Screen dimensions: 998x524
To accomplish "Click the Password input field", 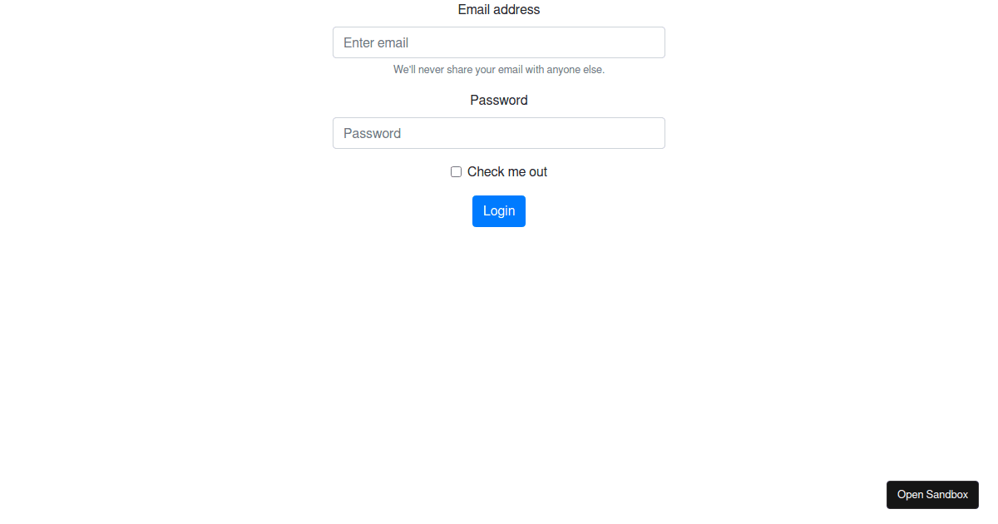I will tap(498, 133).
